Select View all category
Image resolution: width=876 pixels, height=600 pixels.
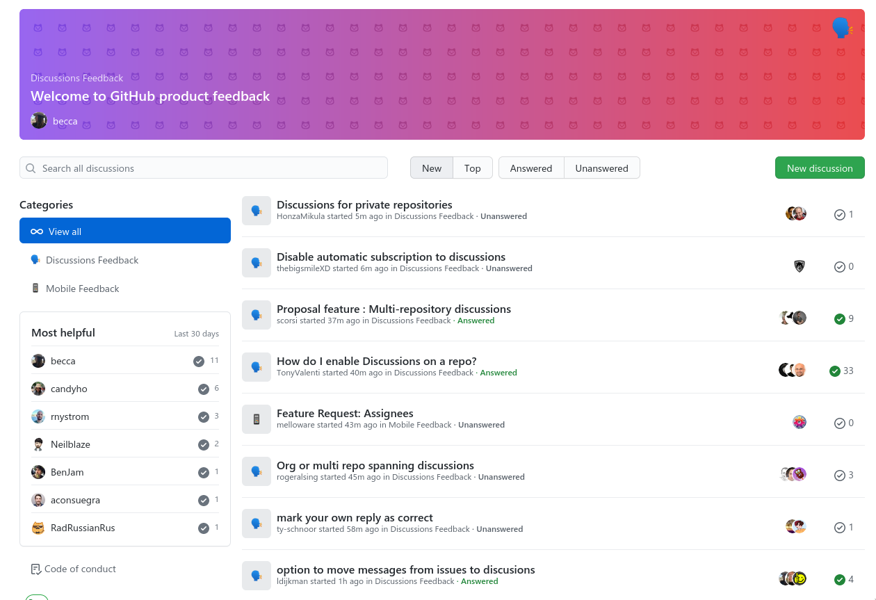pyautogui.click(x=125, y=231)
